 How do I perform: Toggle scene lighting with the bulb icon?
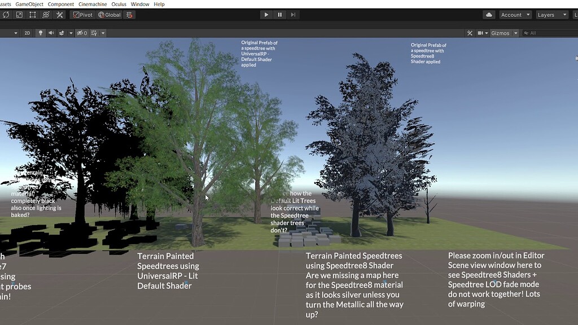(x=40, y=33)
